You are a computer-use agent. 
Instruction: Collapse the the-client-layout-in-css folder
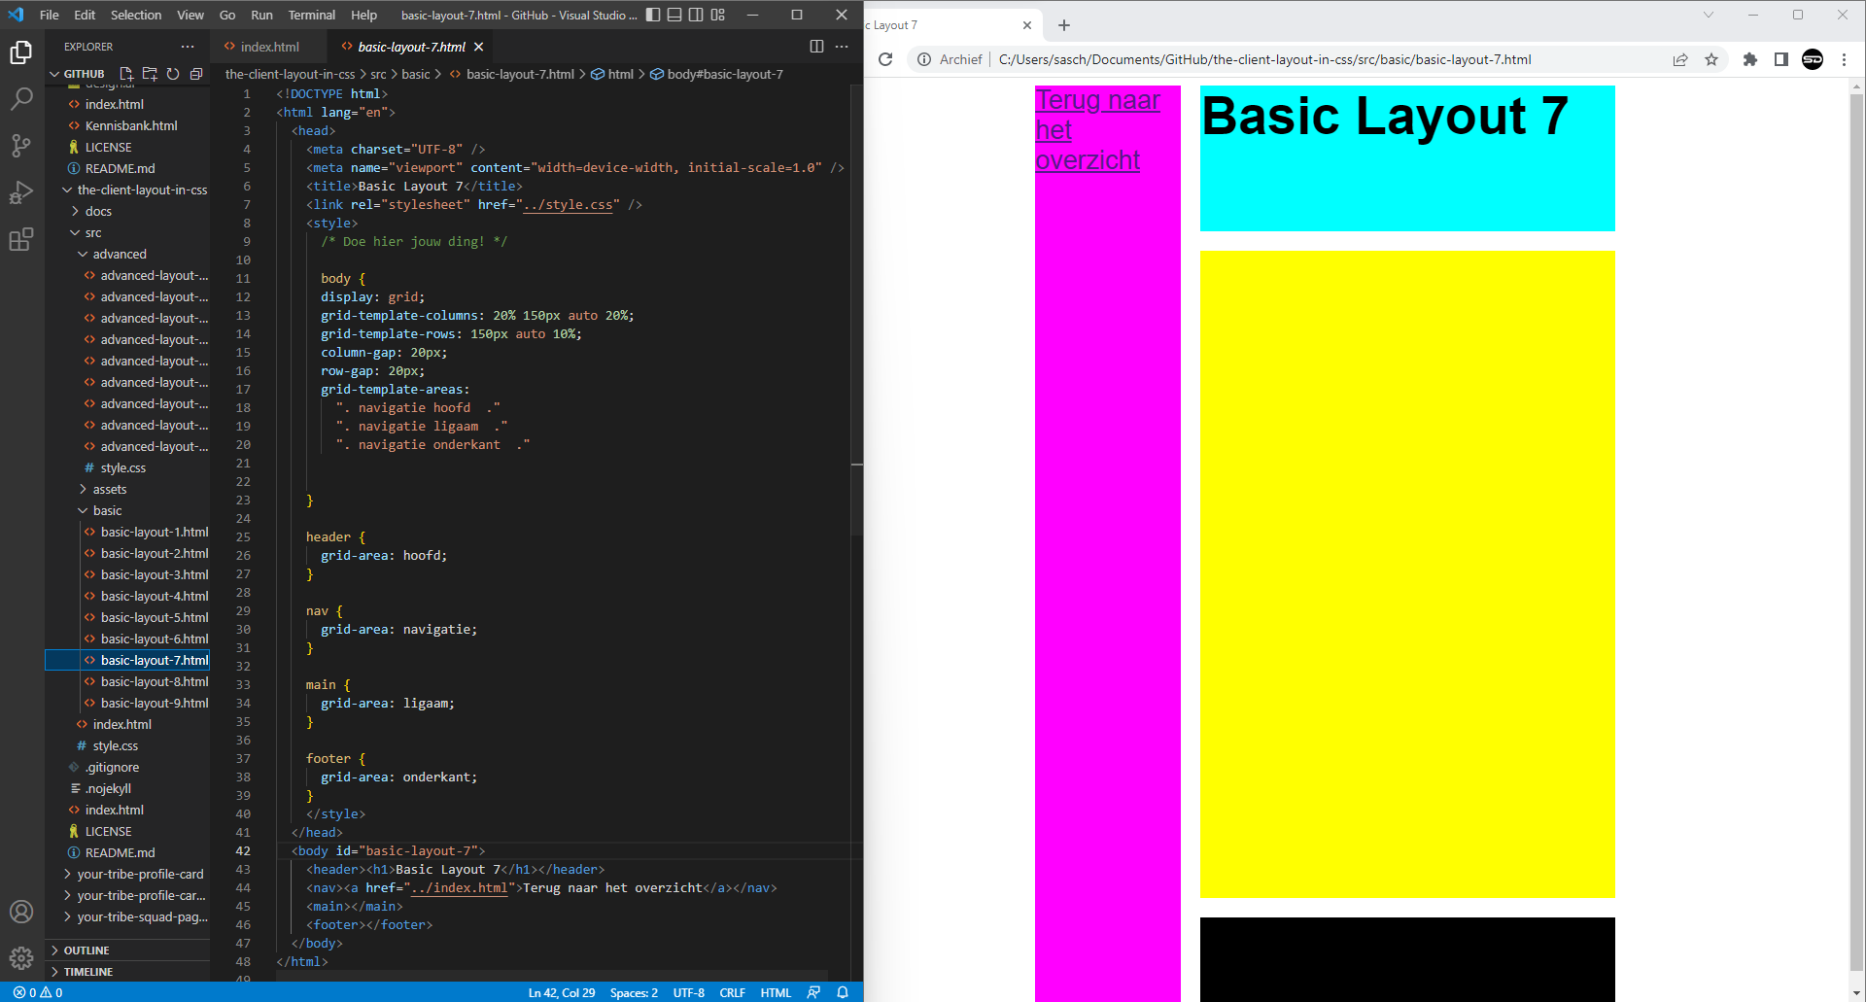tap(136, 190)
